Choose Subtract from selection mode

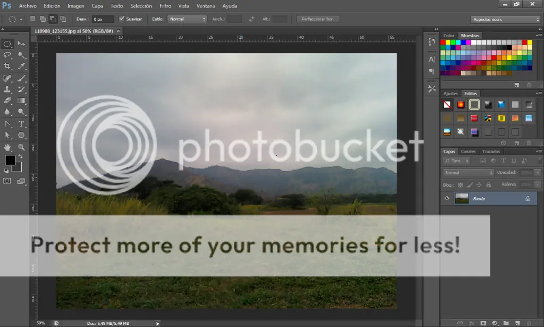(x=53, y=19)
